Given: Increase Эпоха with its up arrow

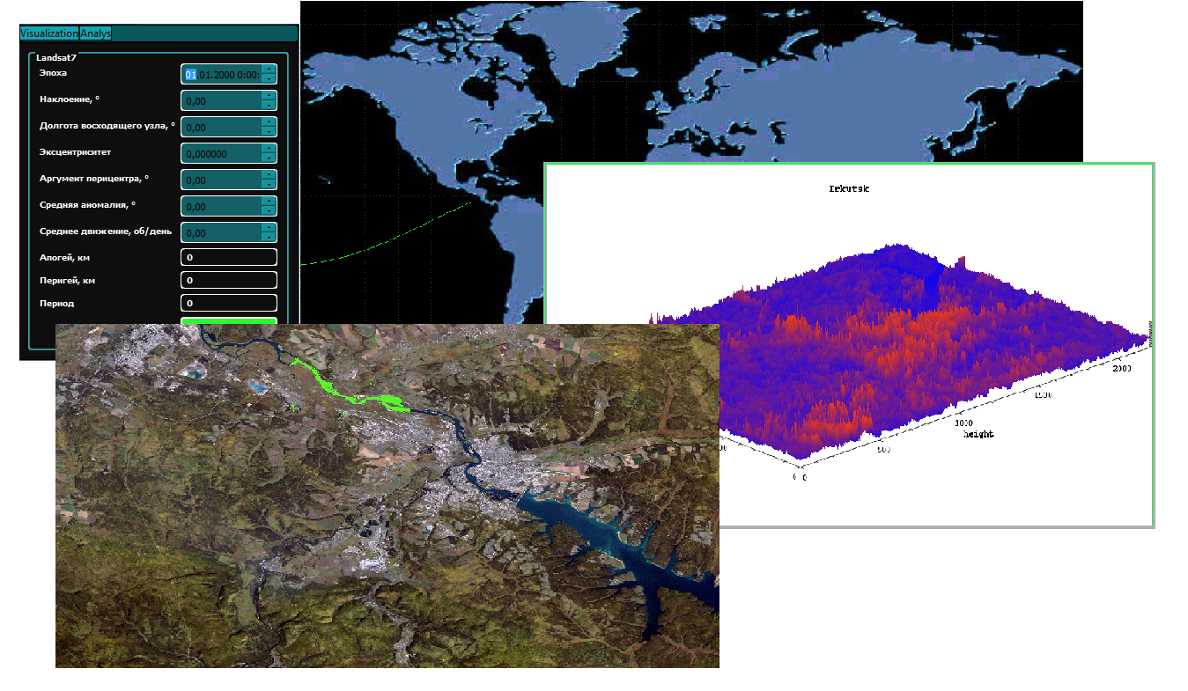Looking at the screenshot, I should [269, 70].
